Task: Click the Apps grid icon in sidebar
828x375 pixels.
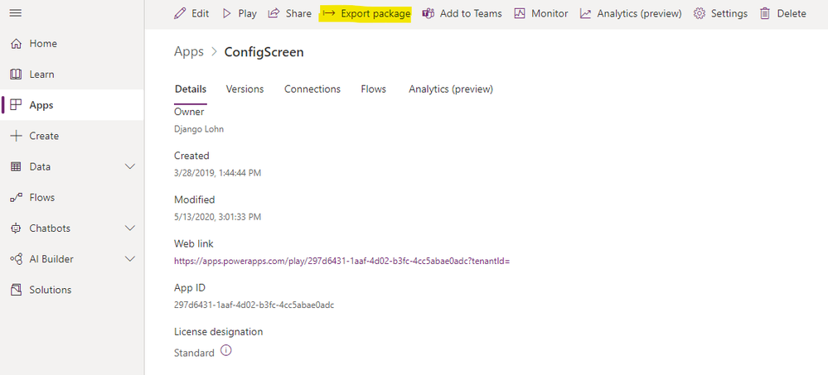Action: coord(16,105)
